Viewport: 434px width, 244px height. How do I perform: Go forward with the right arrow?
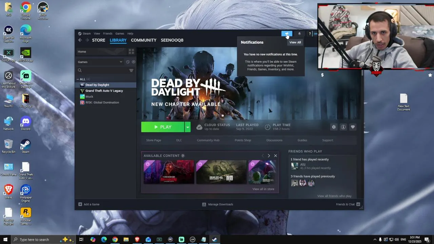pyautogui.click(x=87, y=40)
